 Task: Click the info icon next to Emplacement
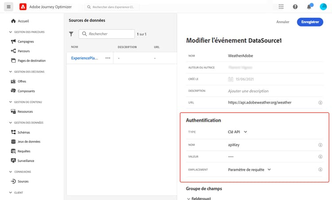click(x=320, y=170)
